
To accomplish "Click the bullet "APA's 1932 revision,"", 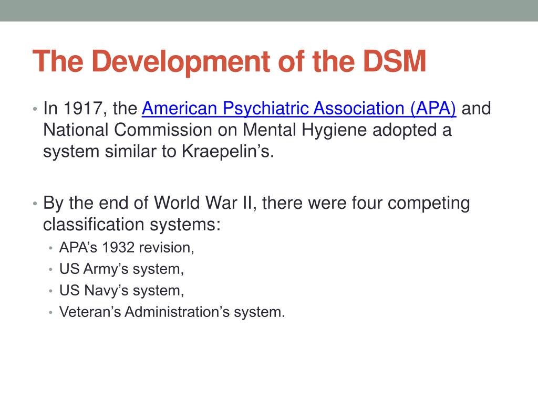I will (127, 248).
